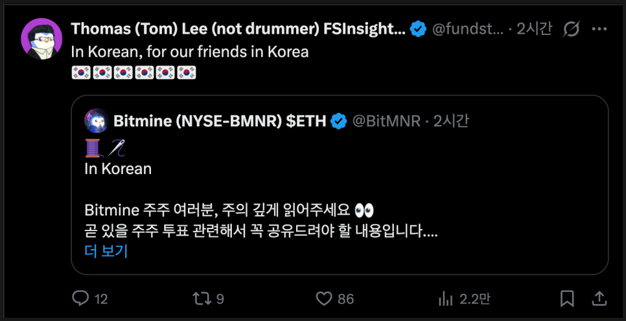Click the Bitmine (NYSE-BMNR) $ETH account name
Screen dimensions: 626x321
(x=220, y=120)
